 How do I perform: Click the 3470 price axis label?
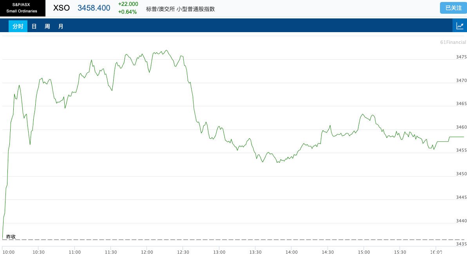(x=462, y=80)
